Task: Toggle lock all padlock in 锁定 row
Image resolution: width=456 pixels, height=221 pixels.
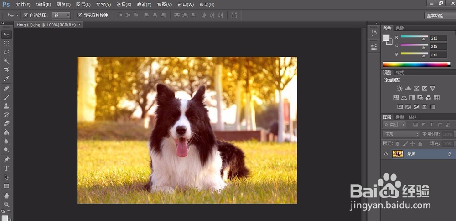Action: (x=420, y=144)
